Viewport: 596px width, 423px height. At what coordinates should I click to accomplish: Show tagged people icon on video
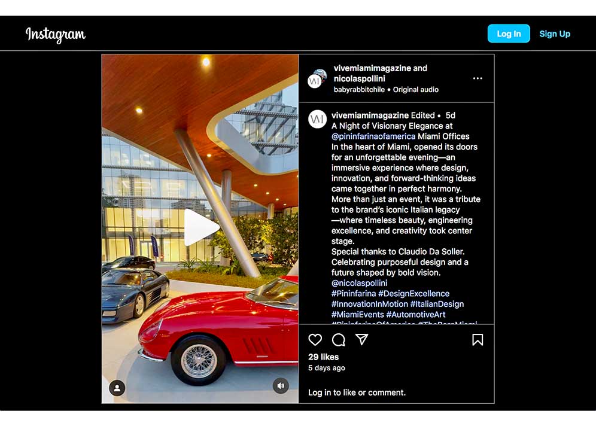(117, 388)
